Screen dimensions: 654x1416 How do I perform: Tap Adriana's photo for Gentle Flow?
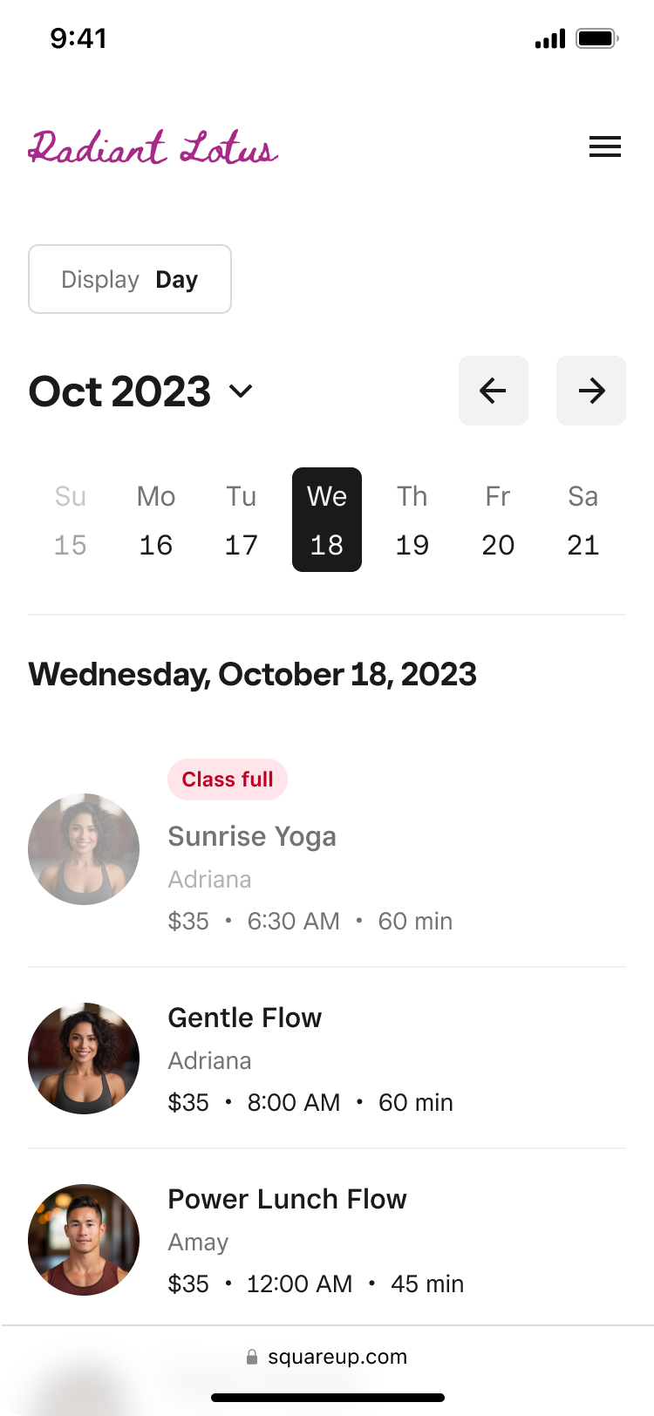pos(84,1058)
